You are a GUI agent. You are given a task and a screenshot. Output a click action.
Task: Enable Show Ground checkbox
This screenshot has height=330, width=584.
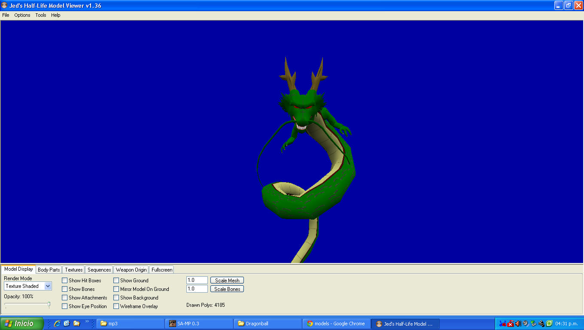click(x=116, y=281)
